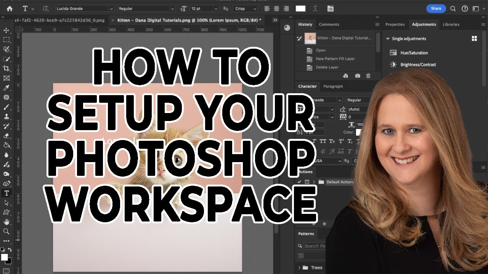The height and width of the screenshot is (274, 488).
Task: Switch to the Paragraph tab
Action: [333, 86]
